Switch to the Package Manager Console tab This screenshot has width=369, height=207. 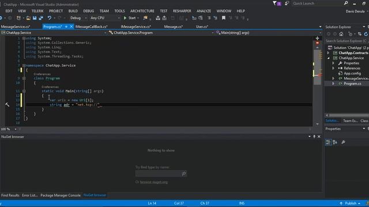click(x=61, y=195)
